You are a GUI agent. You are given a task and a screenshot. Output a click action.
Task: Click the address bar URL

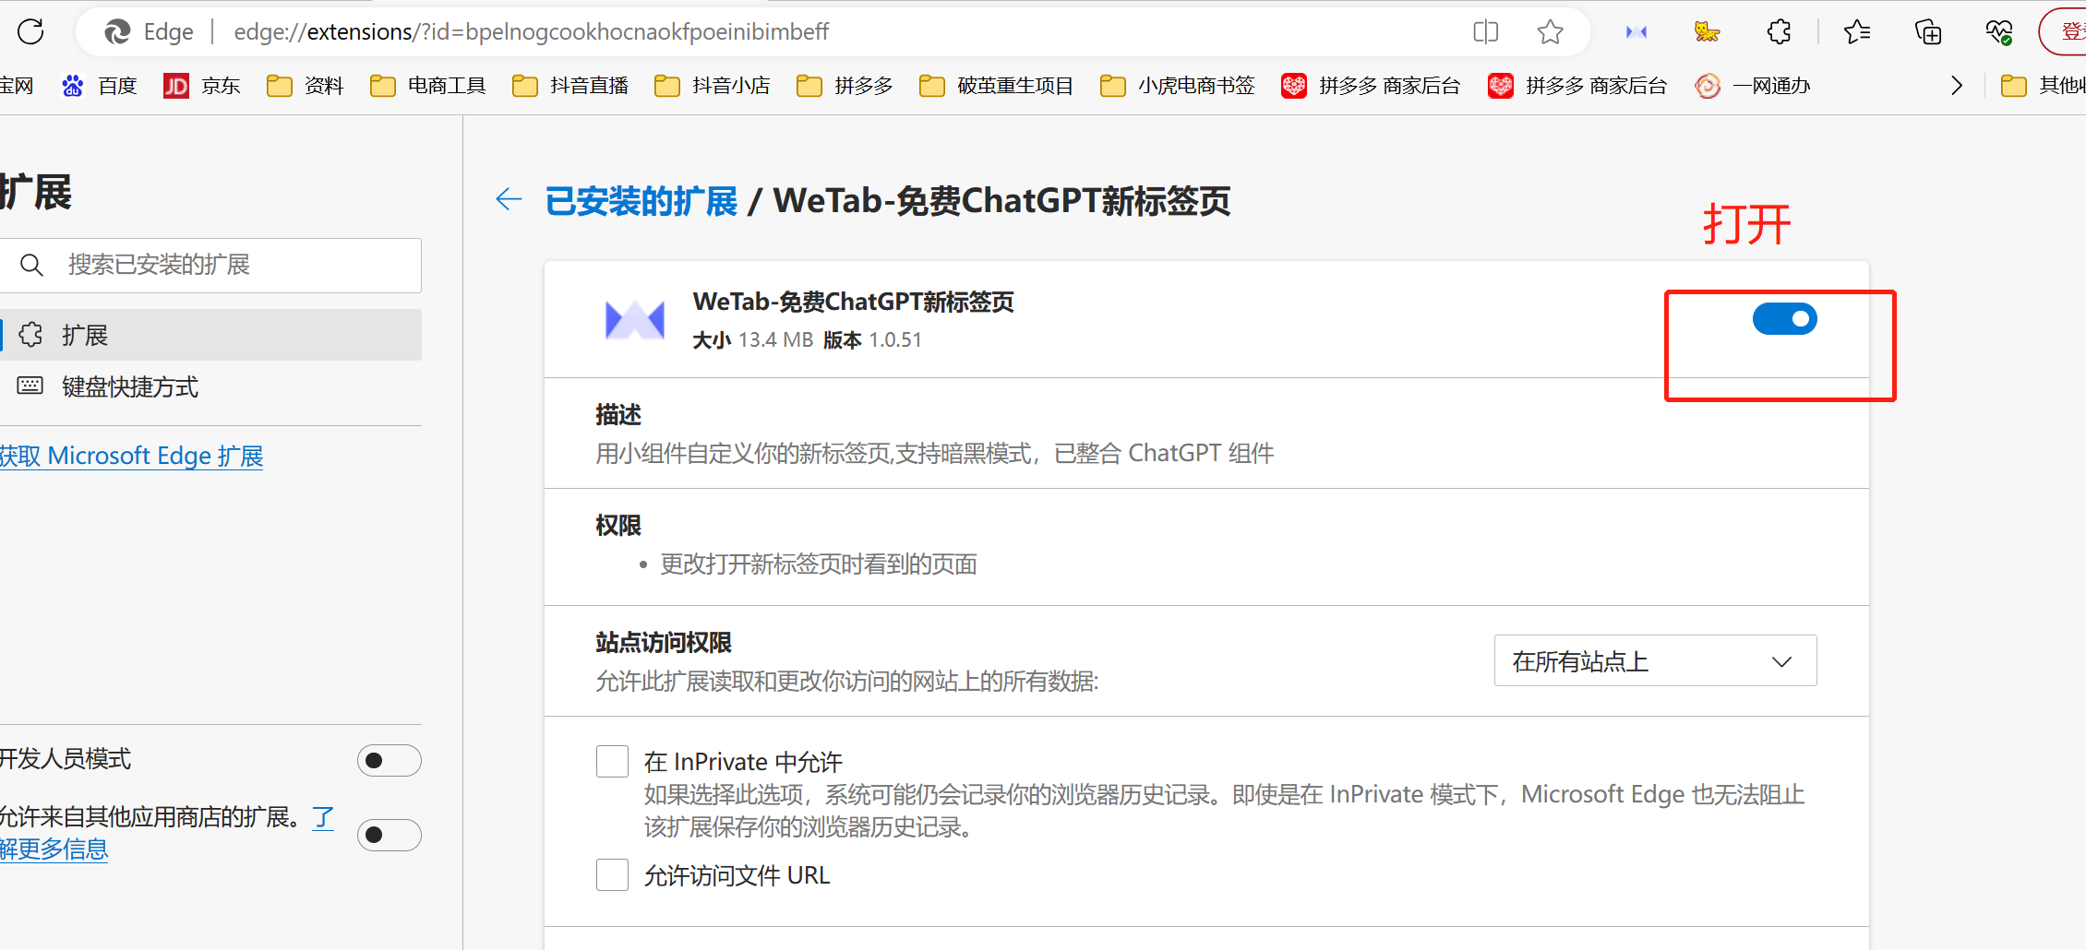(x=531, y=32)
